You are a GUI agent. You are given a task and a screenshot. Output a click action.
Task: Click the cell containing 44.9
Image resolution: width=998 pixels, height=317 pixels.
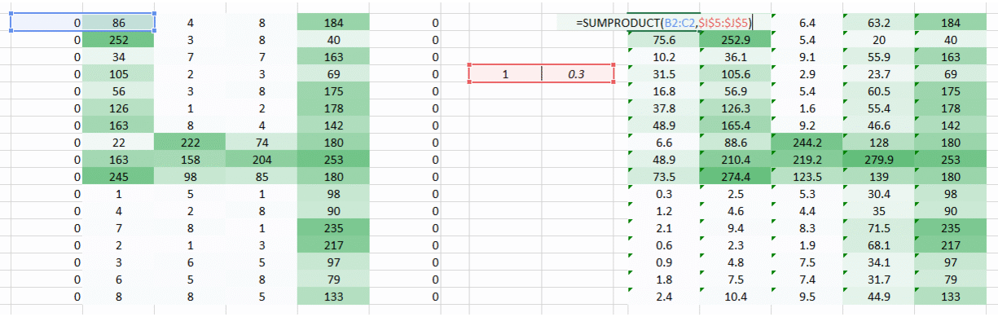coord(879,296)
